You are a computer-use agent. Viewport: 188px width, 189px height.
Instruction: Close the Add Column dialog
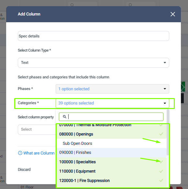(x=173, y=14)
